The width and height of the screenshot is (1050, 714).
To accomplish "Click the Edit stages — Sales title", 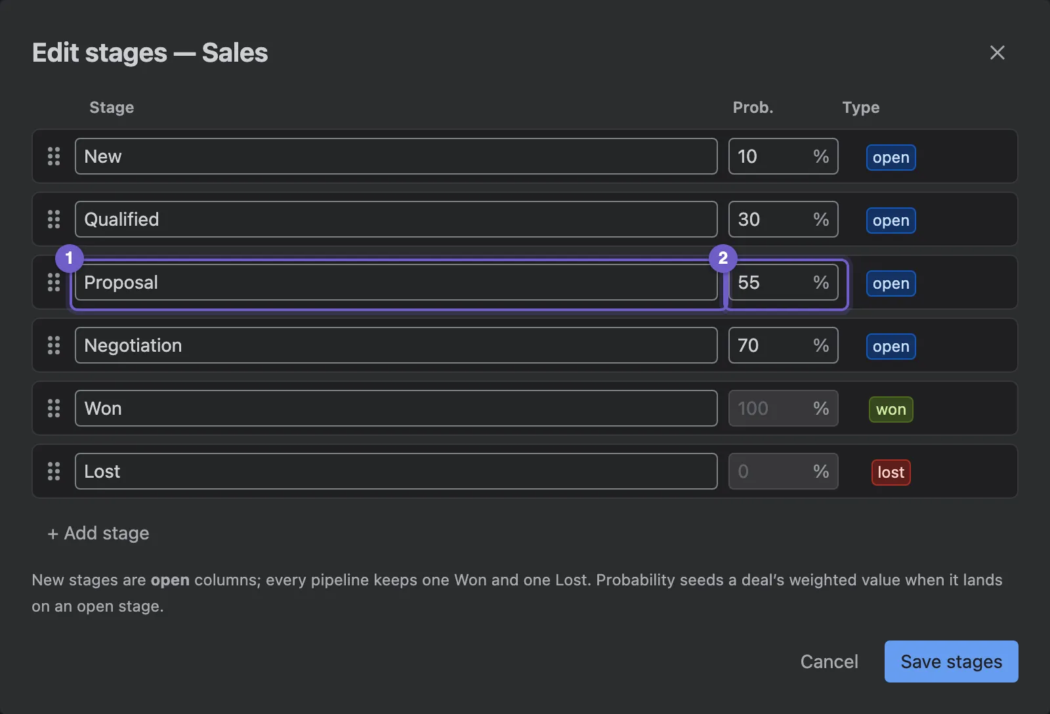I will (x=150, y=52).
